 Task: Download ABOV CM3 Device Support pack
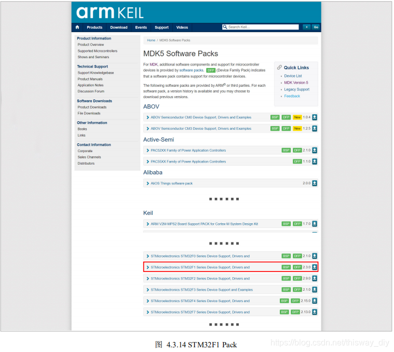[x=315, y=128]
